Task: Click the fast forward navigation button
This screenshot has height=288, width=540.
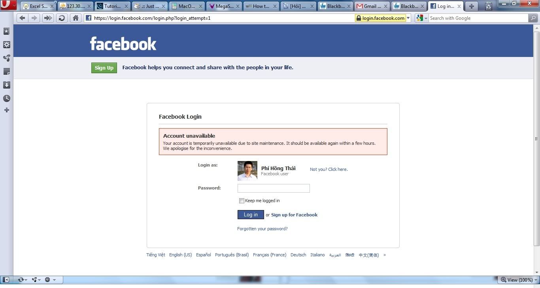Action: (x=47, y=18)
